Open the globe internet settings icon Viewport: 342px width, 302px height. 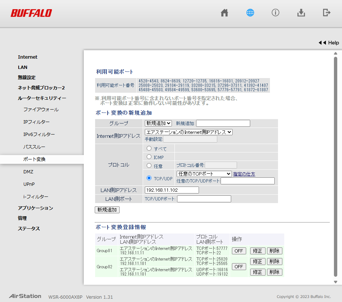coord(250,13)
